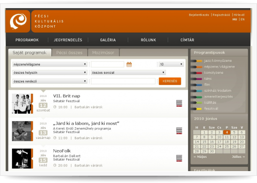Open the PROGRAMOK menu
Image resolution: width=257 pixels, height=183 pixels.
pos(27,40)
